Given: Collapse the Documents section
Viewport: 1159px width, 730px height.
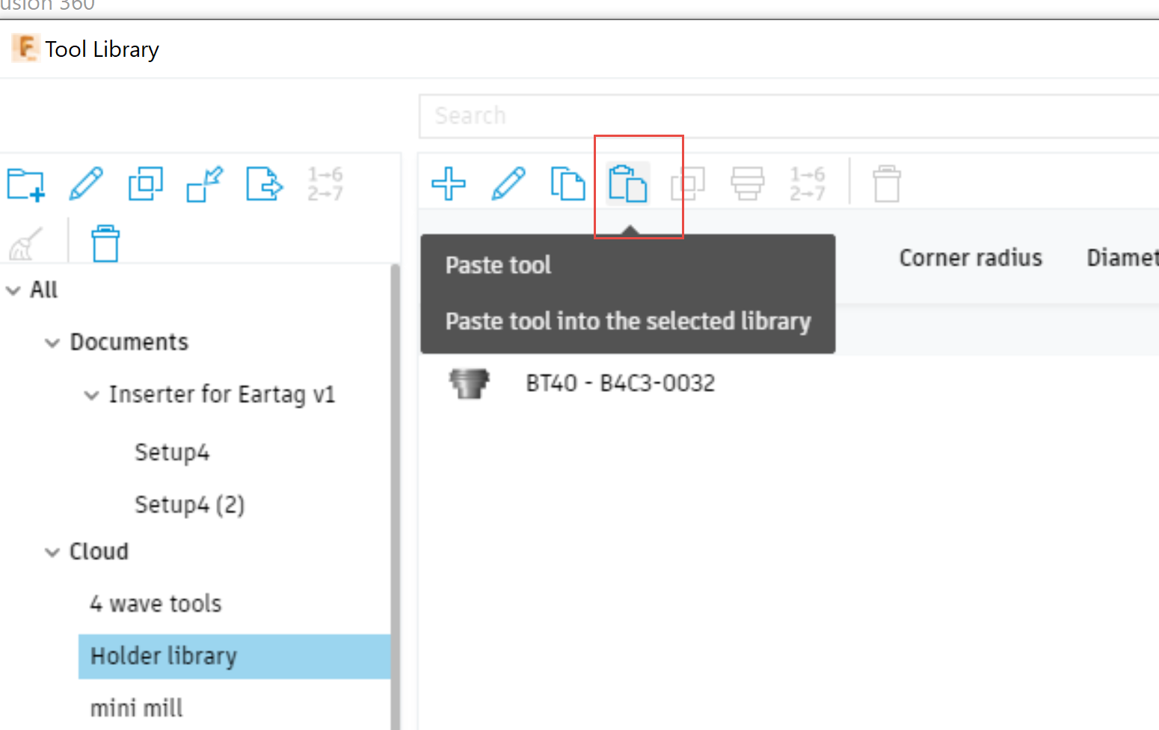Looking at the screenshot, I should (x=52, y=343).
